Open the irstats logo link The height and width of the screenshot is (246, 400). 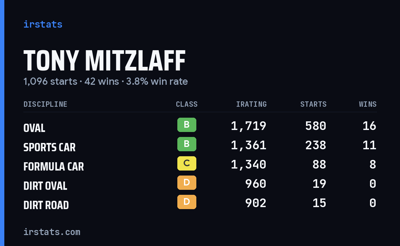(x=43, y=24)
